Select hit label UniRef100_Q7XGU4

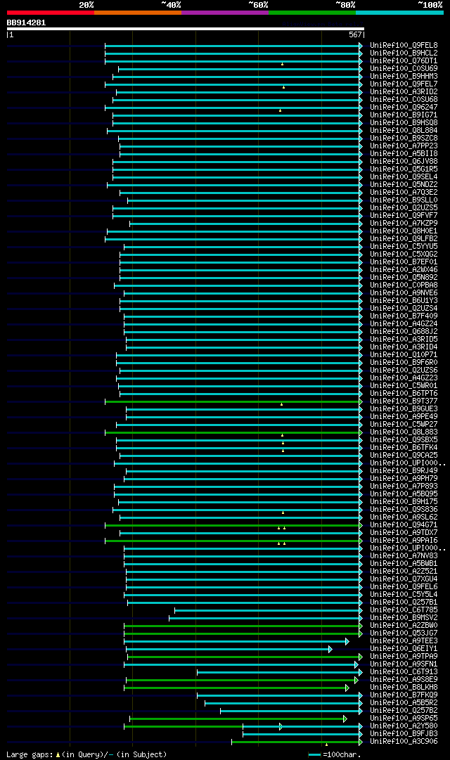[x=404, y=579]
